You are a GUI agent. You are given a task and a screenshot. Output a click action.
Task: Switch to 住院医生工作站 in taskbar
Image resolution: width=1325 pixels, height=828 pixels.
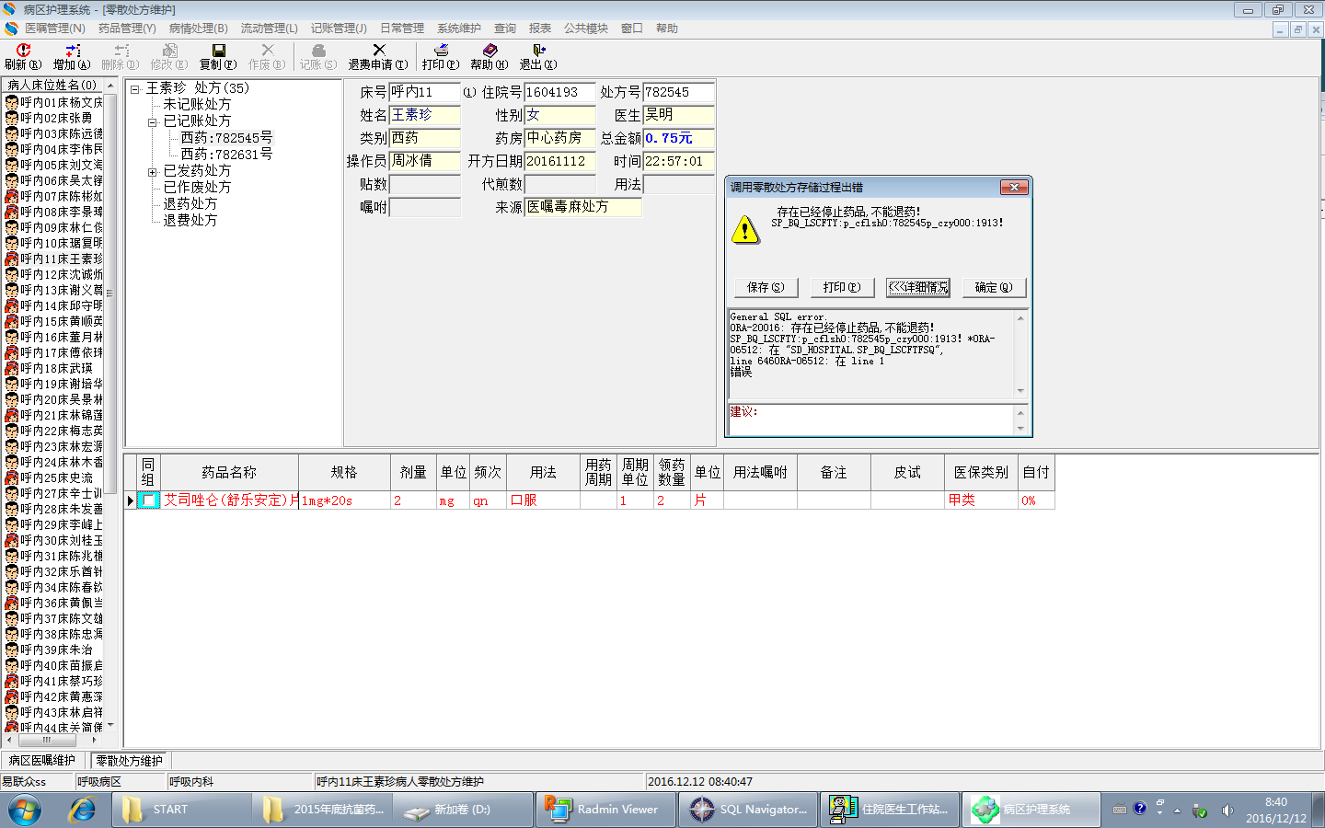pos(890,810)
